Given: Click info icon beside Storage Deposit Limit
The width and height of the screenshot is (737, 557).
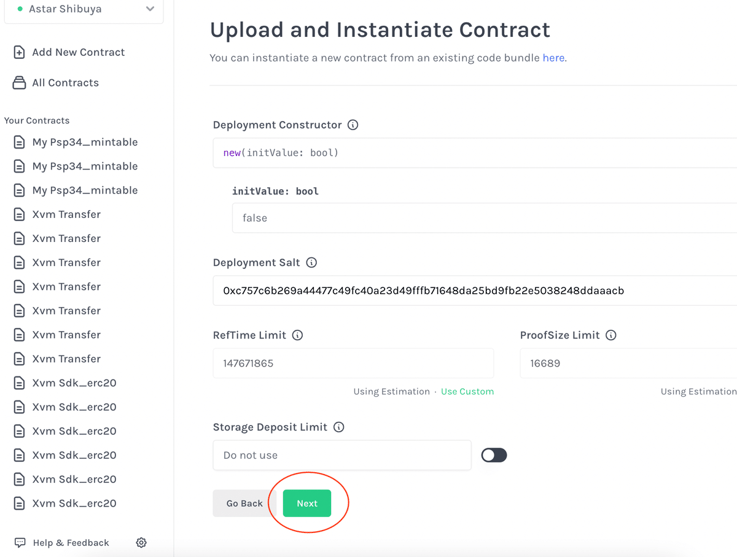Looking at the screenshot, I should (338, 427).
